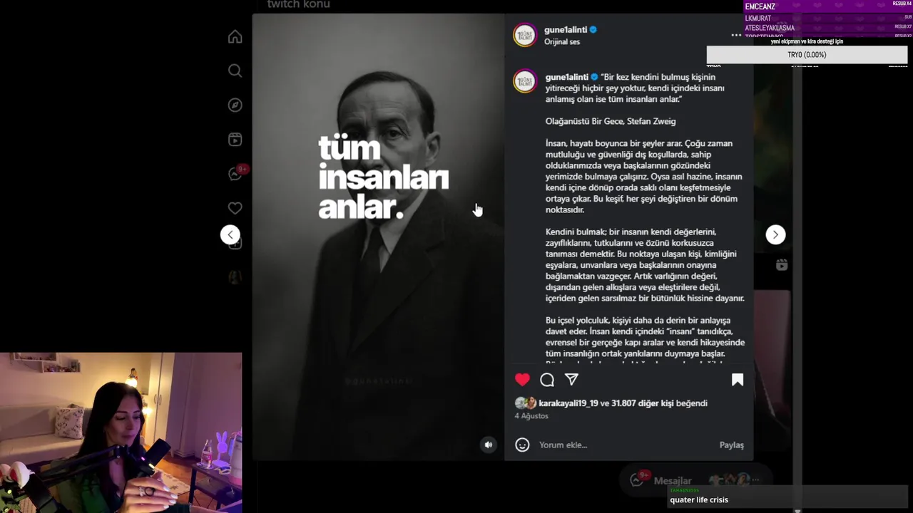913x513 pixels.
Task: View likes from 31.807 diğer kişi
Action: (642, 403)
